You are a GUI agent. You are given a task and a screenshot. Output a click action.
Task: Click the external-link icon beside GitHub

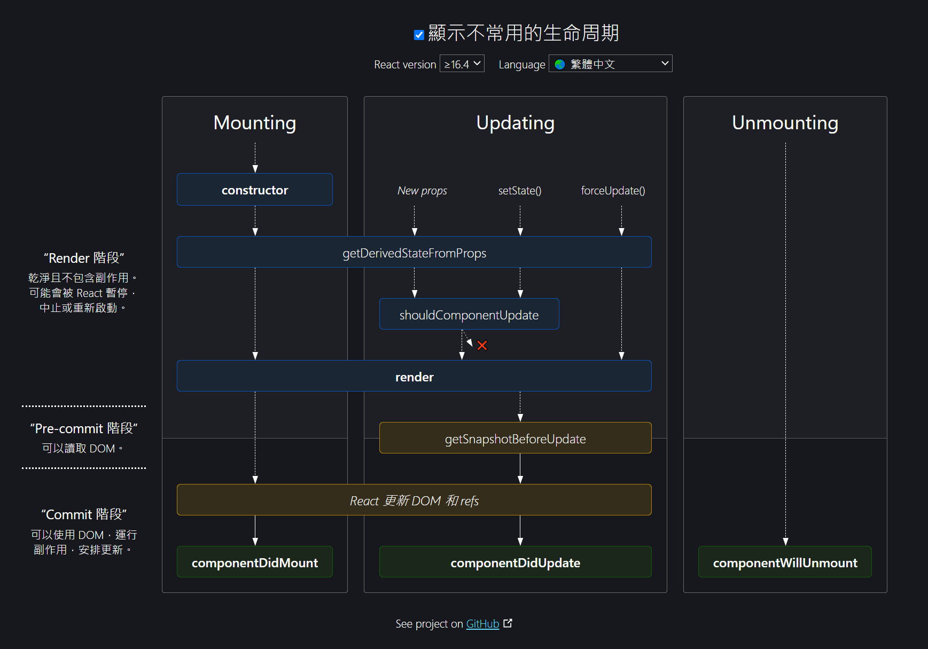tap(508, 623)
